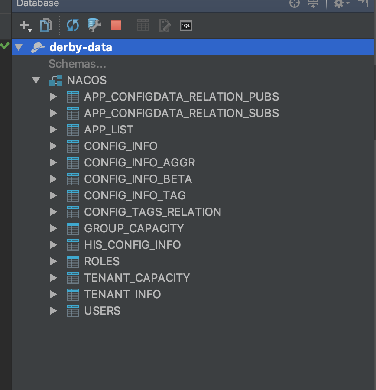Screen dimensions: 376x390
Task: Click the APP_LIST table icon
Action: click(x=73, y=130)
